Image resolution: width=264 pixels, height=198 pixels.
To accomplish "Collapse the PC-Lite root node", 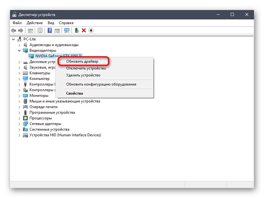I will 13,39.
